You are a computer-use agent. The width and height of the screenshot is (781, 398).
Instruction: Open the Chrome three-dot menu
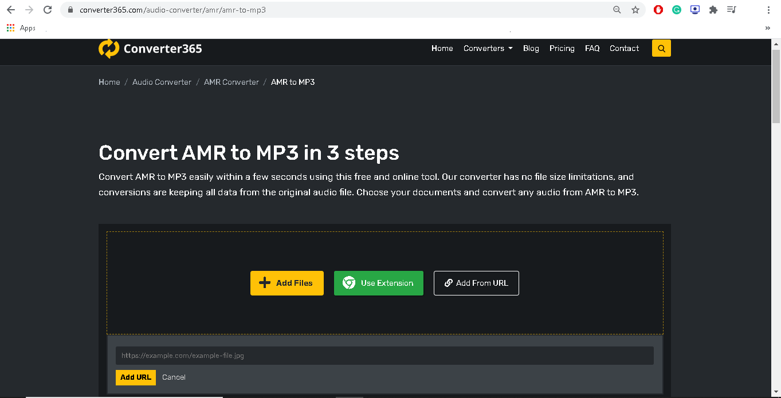click(x=768, y=10)
